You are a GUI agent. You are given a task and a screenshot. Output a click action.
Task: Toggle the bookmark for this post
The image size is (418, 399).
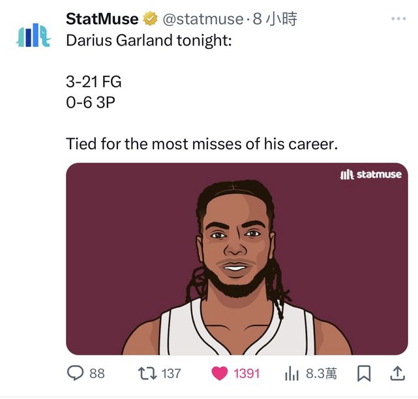coord(364,374)
